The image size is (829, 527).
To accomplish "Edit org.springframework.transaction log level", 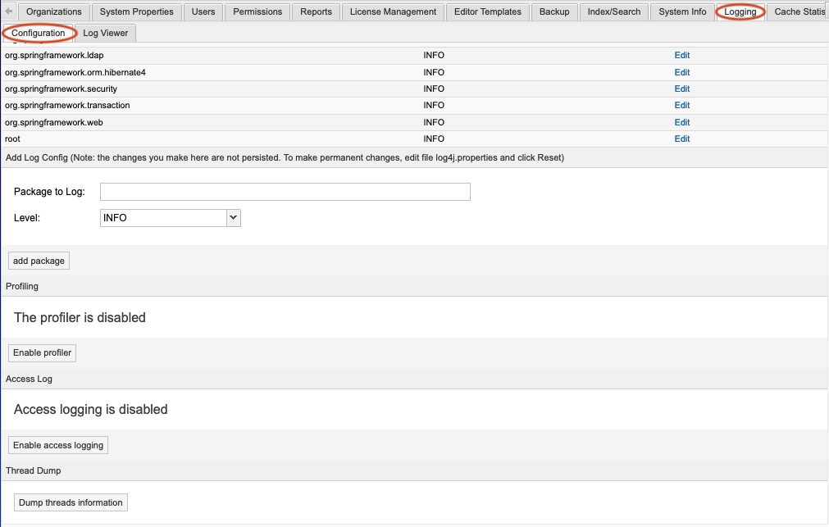I will (x=682, y=105).
